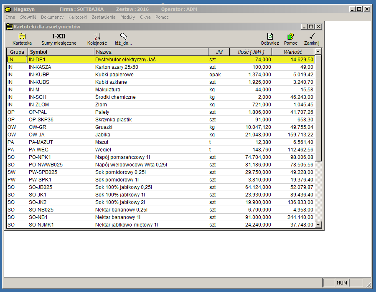Image resolution: width=376 pixels, height=292 pixels.
Task: Click the OP-SKP36 symbol cell
Action: [61, 120]
